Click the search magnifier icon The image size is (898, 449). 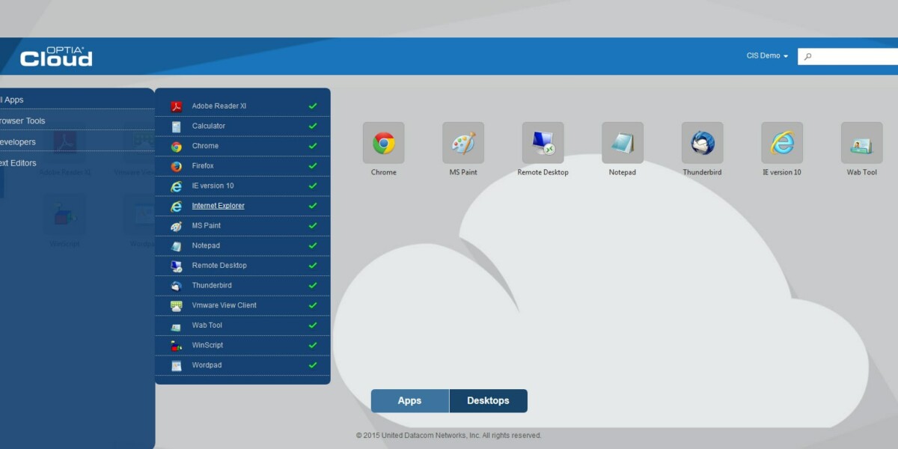click(806, 56)
